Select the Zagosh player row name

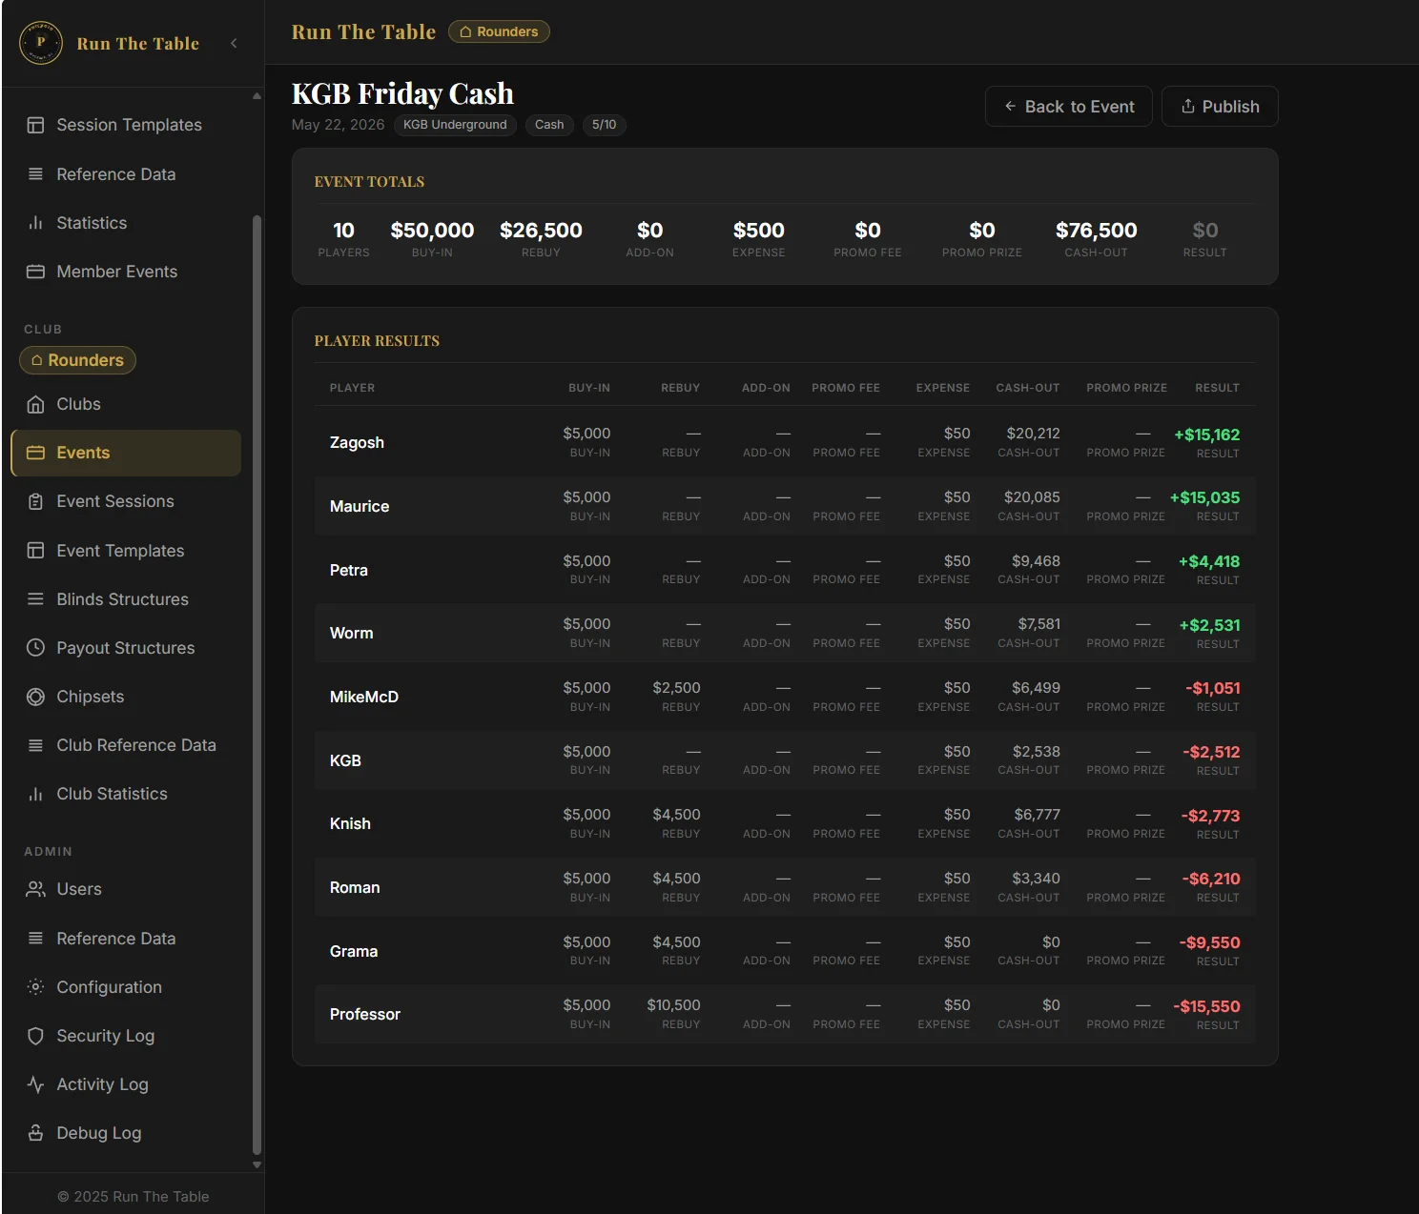point(357,442)
